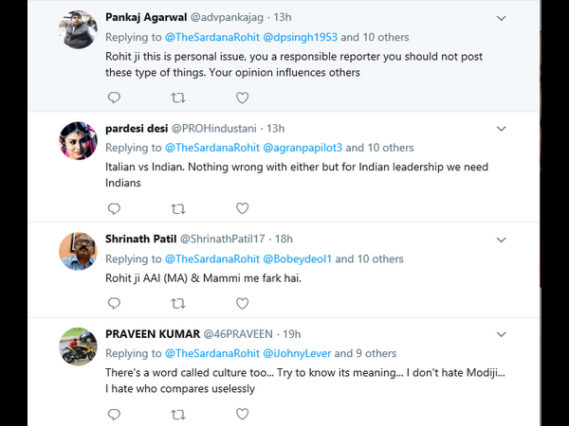
Task: Retweet Pankaj Agarwal's tweet
Action: [x=177, y=98]
